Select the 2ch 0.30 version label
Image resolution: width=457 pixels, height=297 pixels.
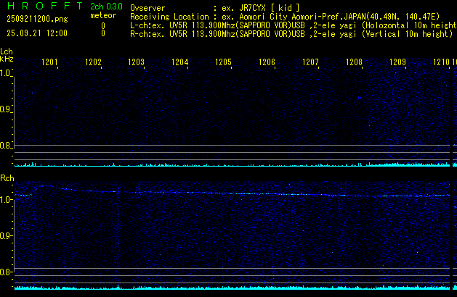(x=105, y=7)
